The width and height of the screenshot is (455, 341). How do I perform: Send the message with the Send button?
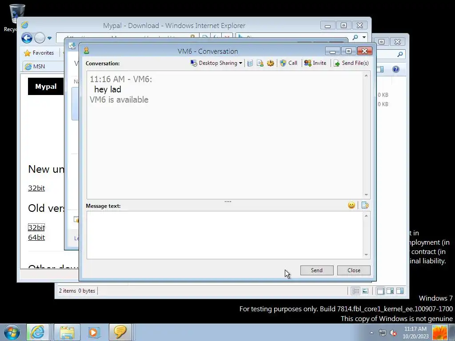[x=317, y=270]
